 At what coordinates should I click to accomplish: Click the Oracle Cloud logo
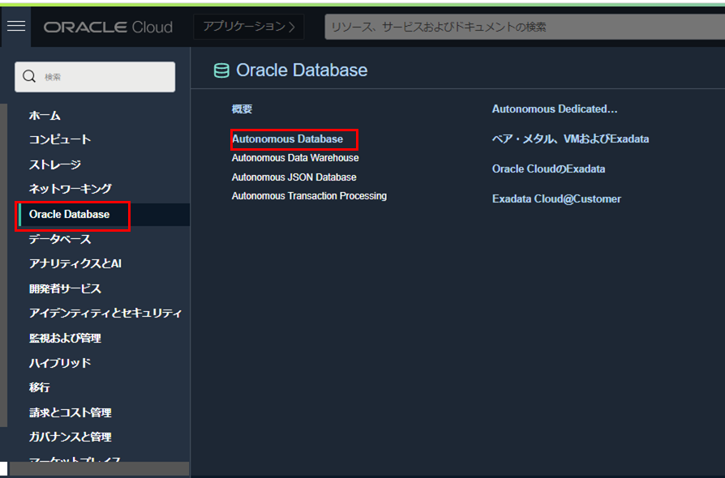(108, 27)
